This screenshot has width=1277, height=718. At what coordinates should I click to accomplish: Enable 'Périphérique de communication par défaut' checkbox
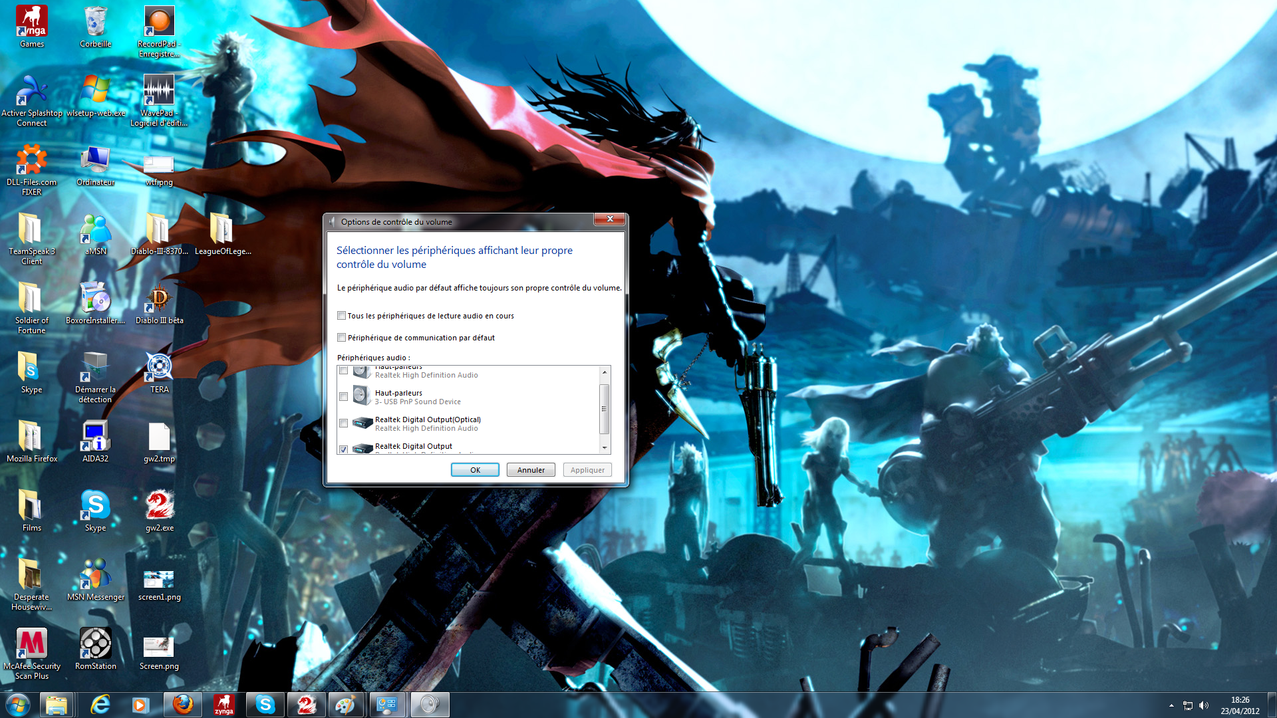click(x=341, y=338)
